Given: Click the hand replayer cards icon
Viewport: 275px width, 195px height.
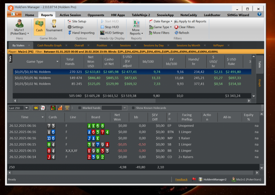Looking at the screenshot, I should pos(42,108).
